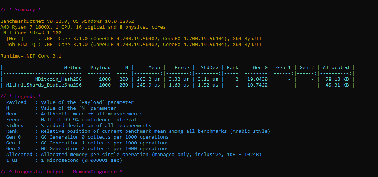The image size is (378, 177).
Task: Click StdDev value '1.52 us'
Action: pyautogui.click(x=208, y=85)
